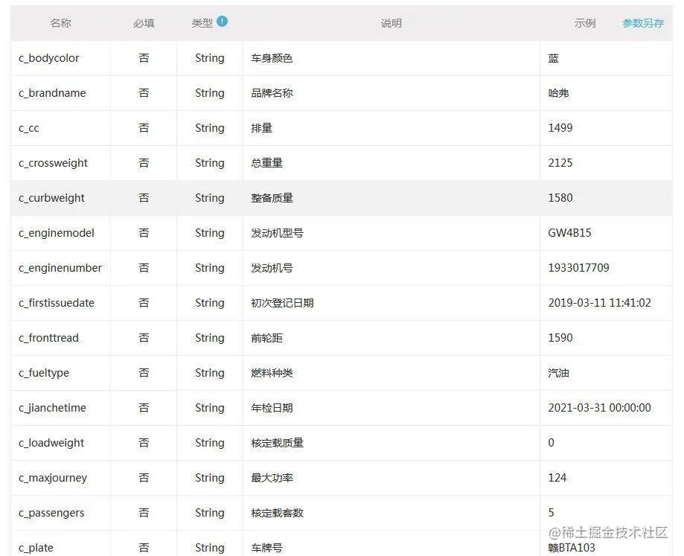The height and width of the screenshot is (556, 684).
Task: Click the example value 1933017709
Action: click(x=578, y=268)
